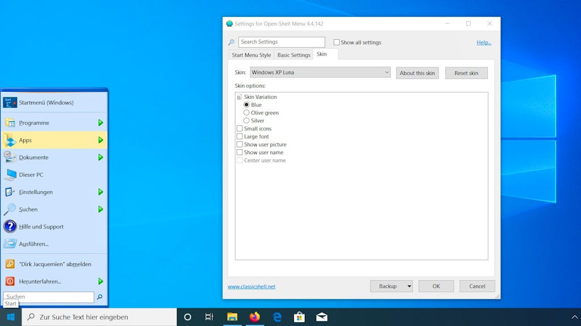Click the magnifier icon beside Search Settings
Image resolution: width=581 pixels, height=326 pixels.
(x=231, y=42)
